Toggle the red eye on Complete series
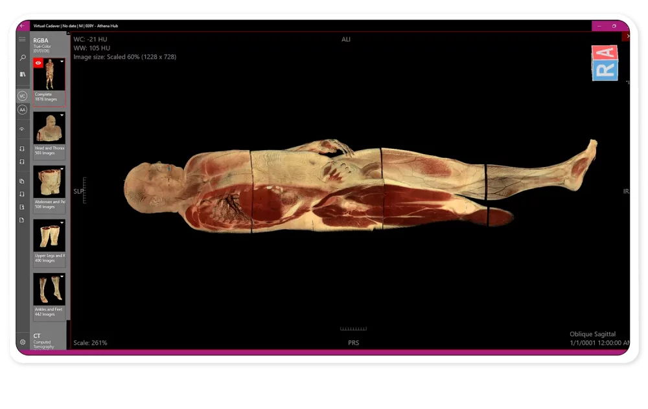 [39, 63]
